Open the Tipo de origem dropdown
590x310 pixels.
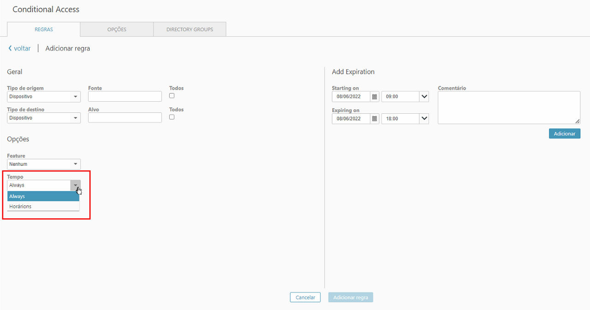click(44, 97)
